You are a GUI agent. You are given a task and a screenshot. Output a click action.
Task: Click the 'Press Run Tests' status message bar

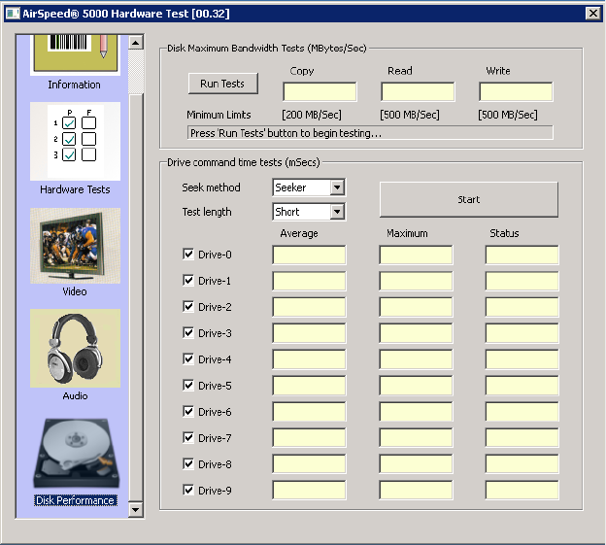[370, 133]
